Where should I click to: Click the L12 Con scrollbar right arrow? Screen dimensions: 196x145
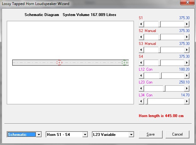(187, 76)
